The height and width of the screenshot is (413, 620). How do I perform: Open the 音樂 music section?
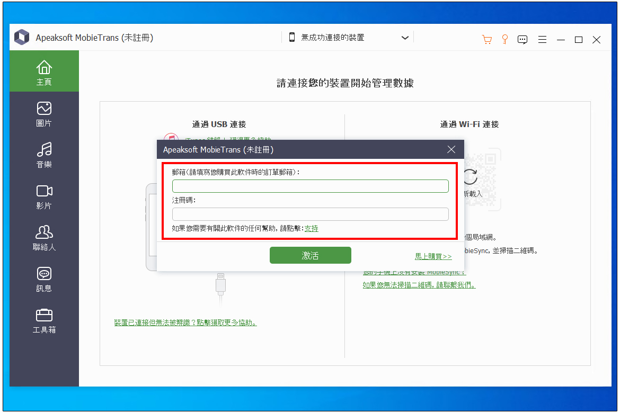coord(44,155)
